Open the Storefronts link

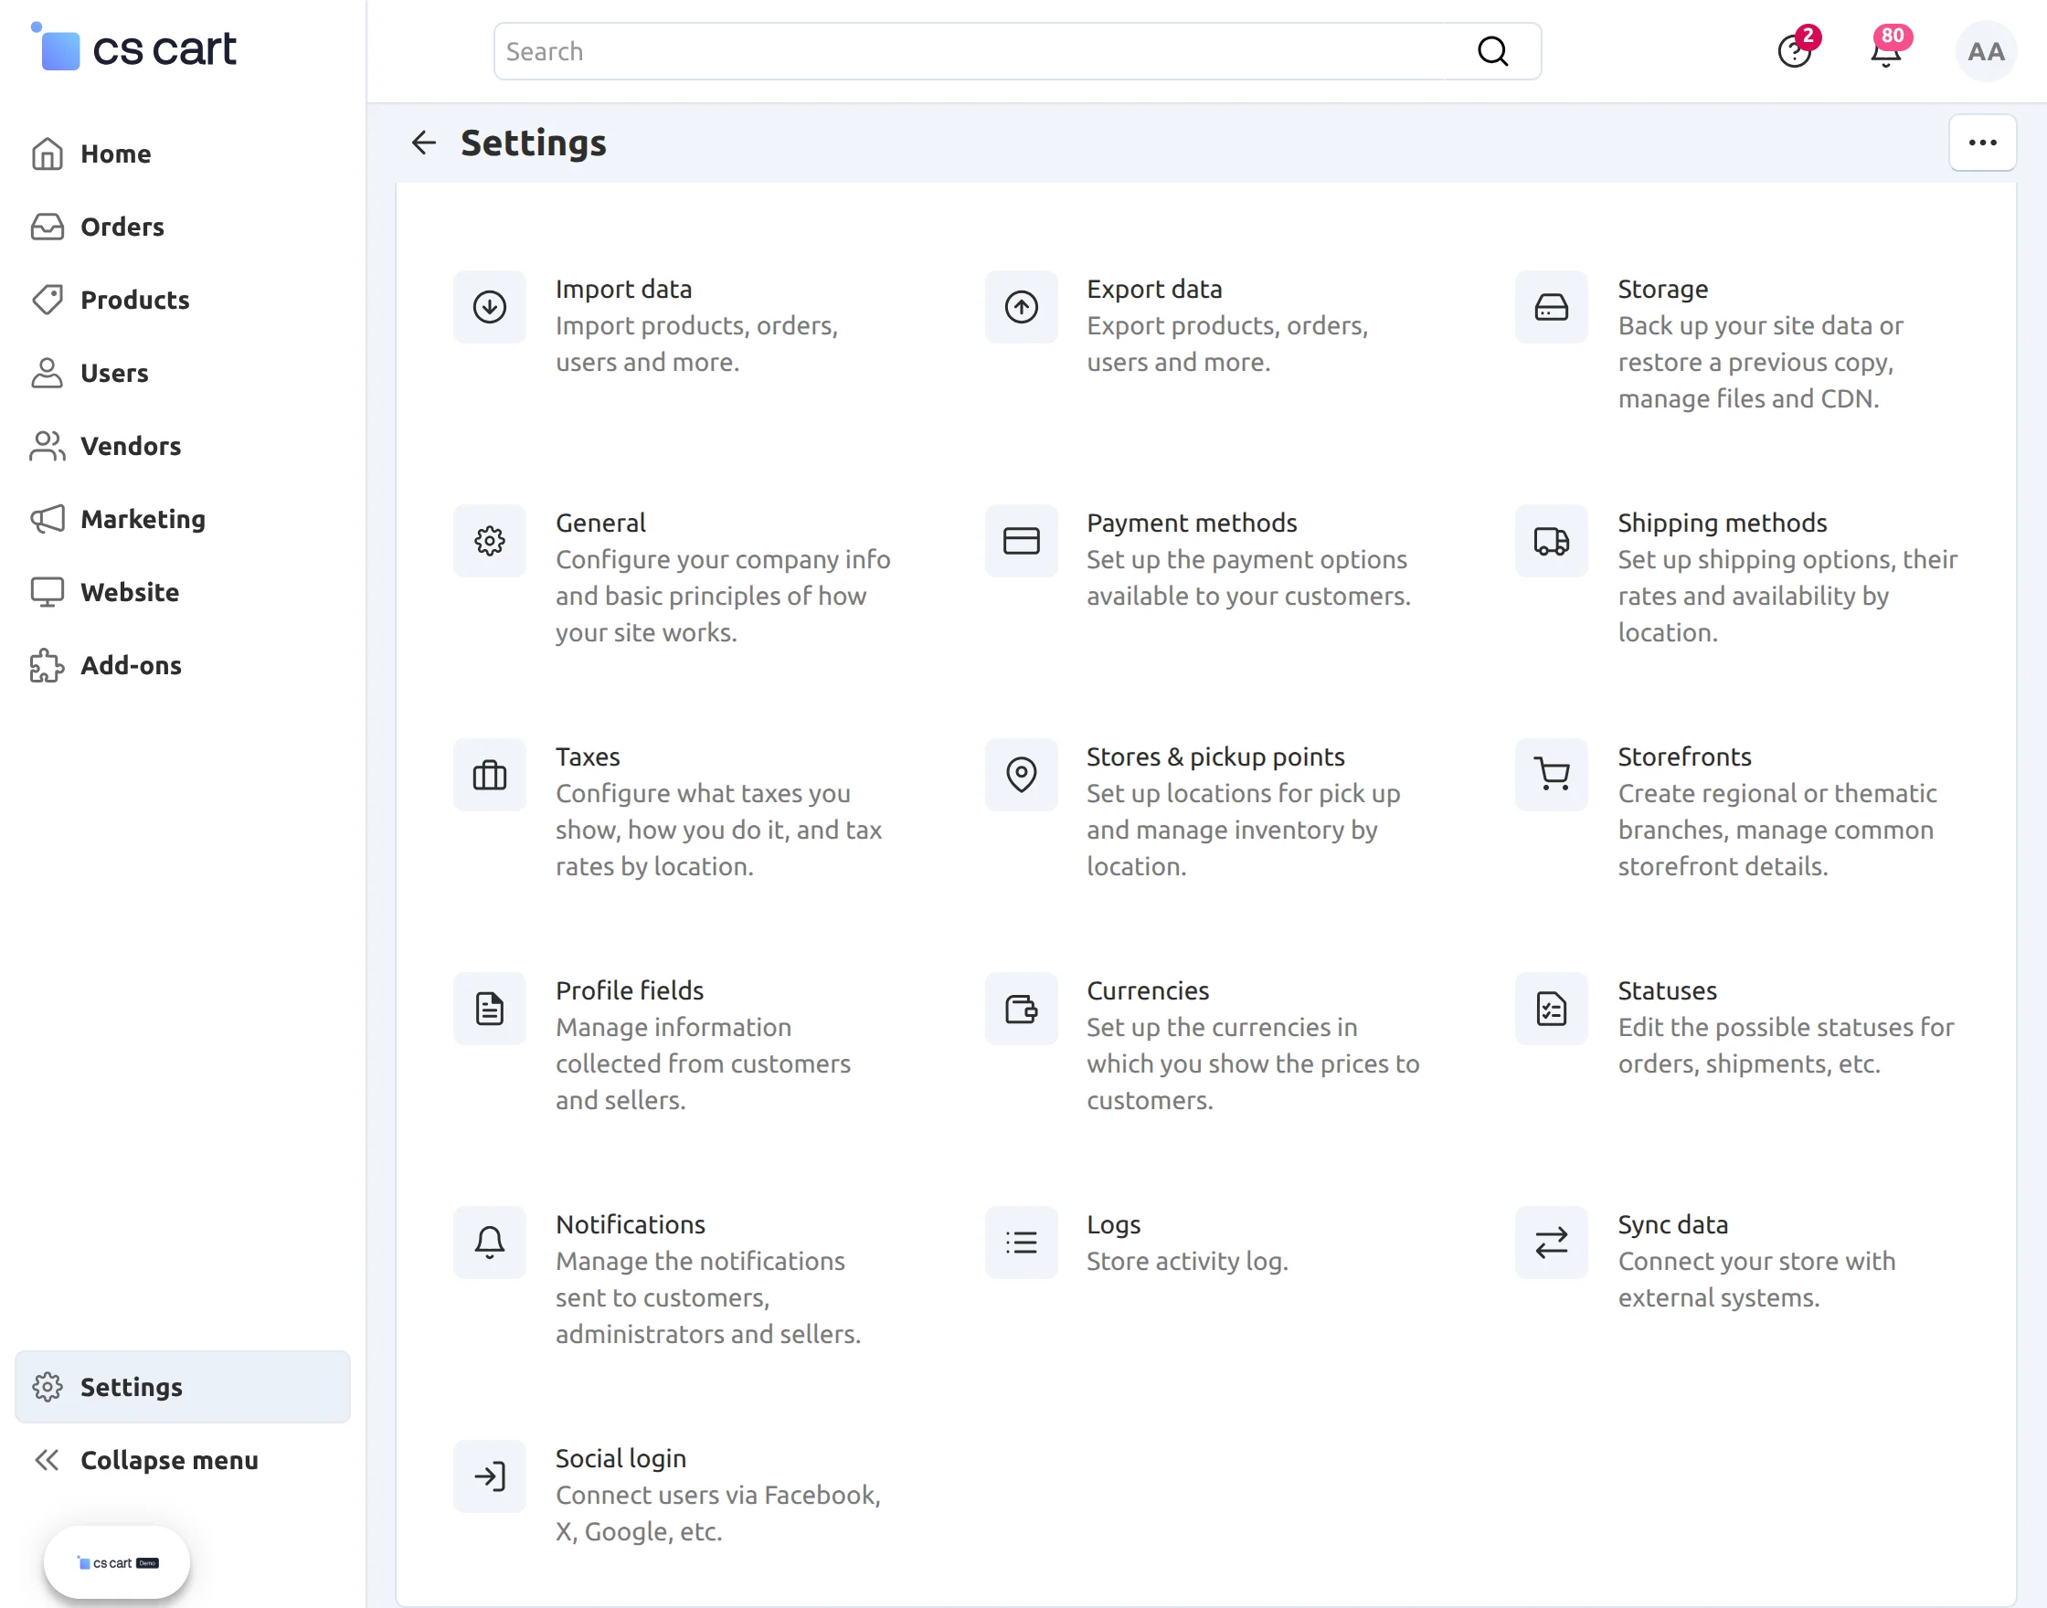(x=1684, y=756)
